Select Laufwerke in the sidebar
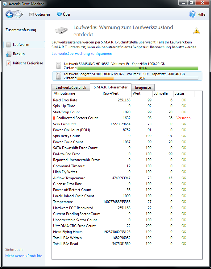The height and width of the screenshot is (269, 211). point(24,45)
